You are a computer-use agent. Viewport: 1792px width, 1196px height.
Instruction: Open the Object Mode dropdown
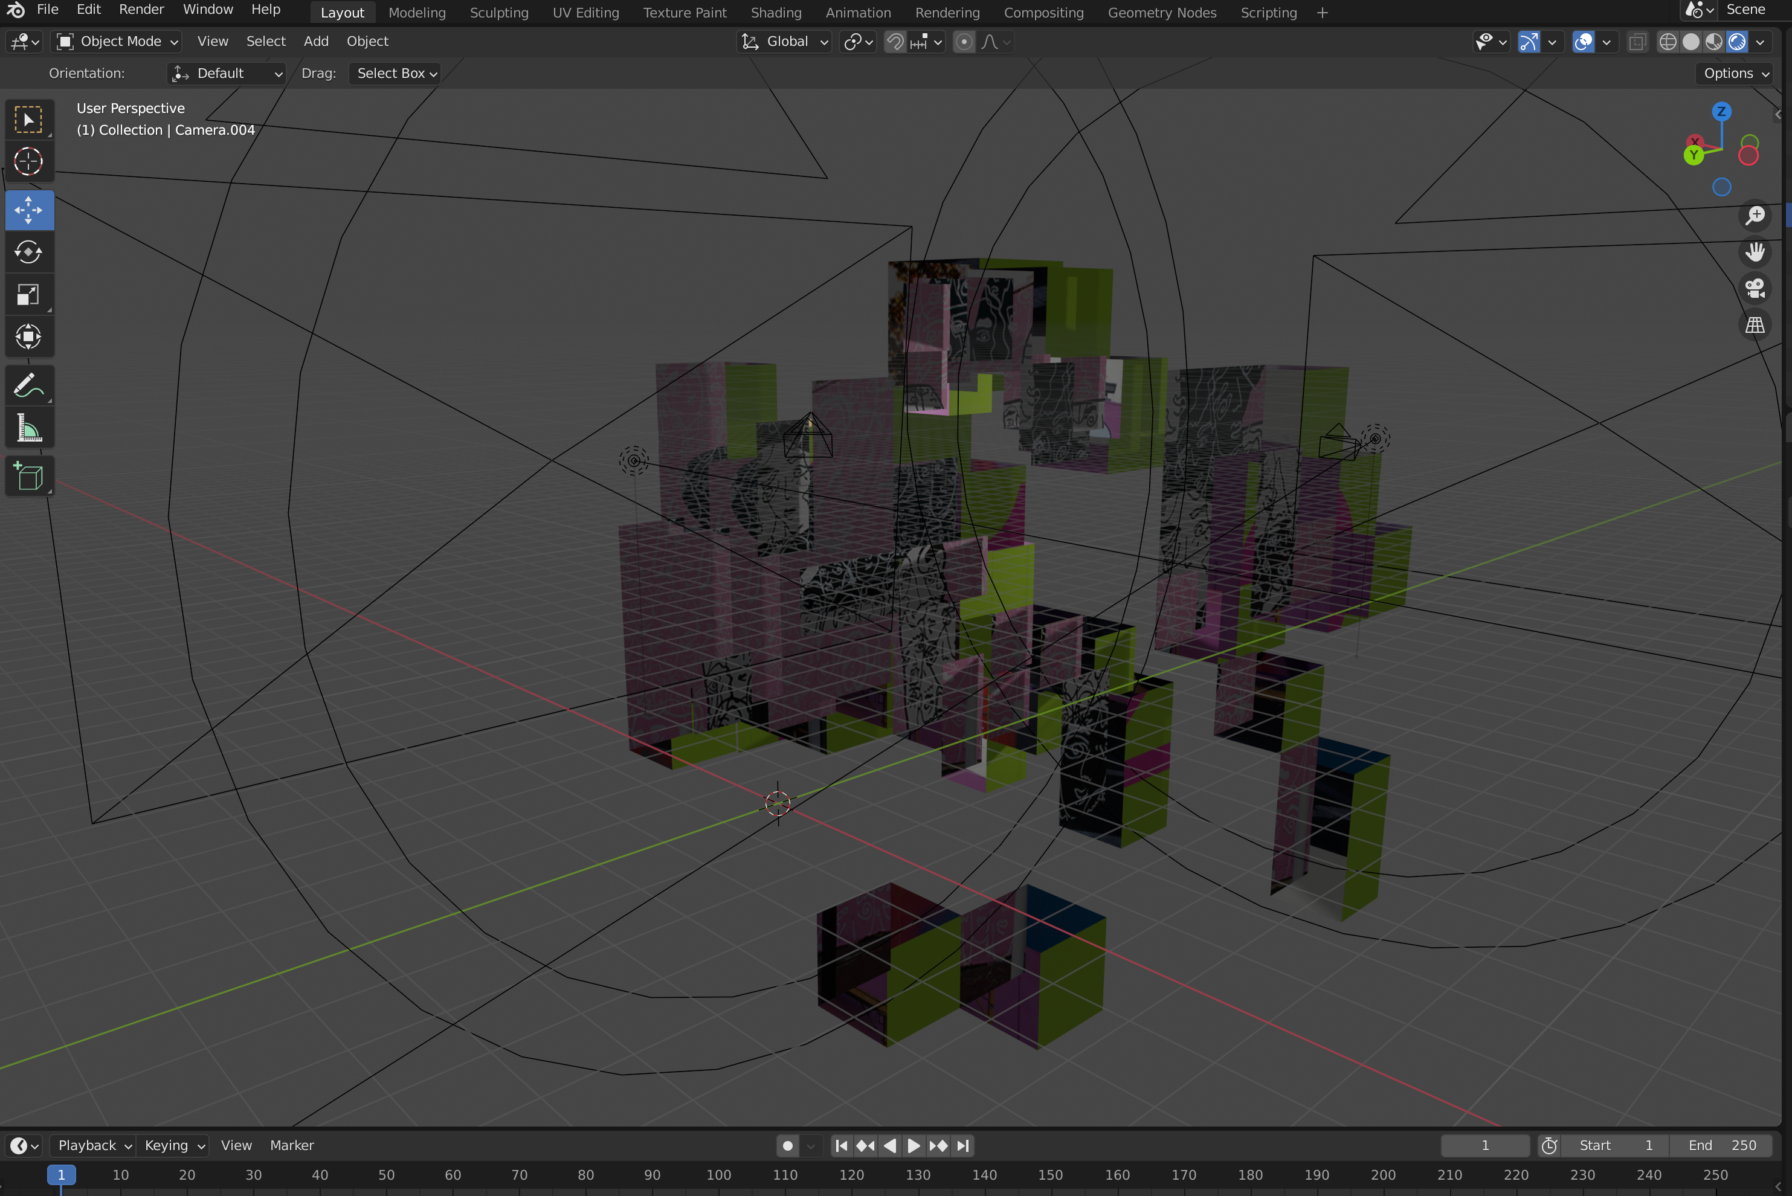click(x=117, y=42)
